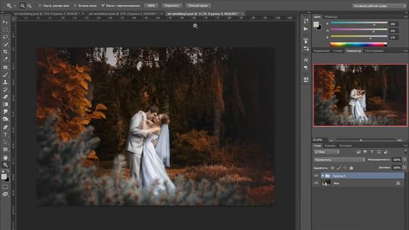Toggle lock position icon
The image size is (409, 230).
tap(345, 168)
